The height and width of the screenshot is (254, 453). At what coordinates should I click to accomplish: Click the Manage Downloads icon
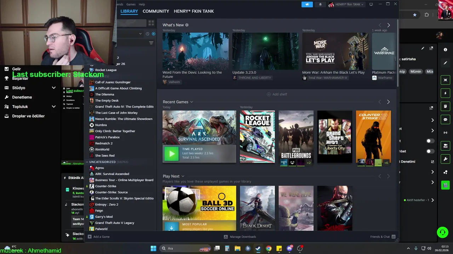click(226, 237)
